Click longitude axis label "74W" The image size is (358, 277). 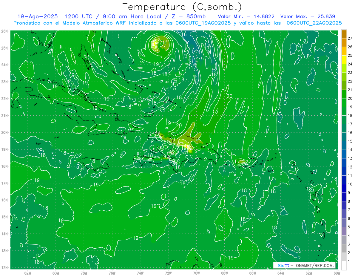pos(140,273)
